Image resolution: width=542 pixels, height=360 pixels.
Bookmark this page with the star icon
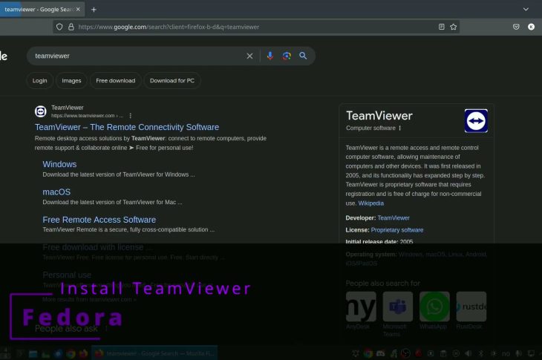tap(454, 27)
